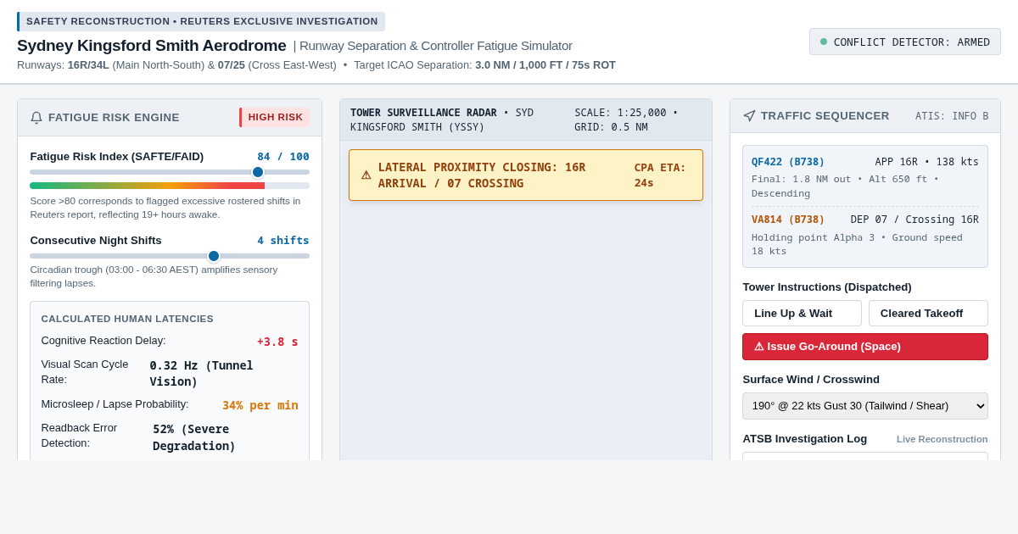Click the Tower Instructions (Dispatched) heading
Screen dimensions: 1018x534
(x=827, y=286)
